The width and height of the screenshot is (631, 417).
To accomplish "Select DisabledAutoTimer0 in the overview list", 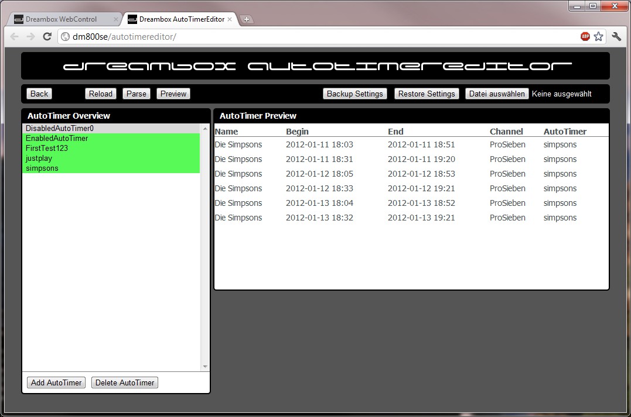I will [111, 128].
